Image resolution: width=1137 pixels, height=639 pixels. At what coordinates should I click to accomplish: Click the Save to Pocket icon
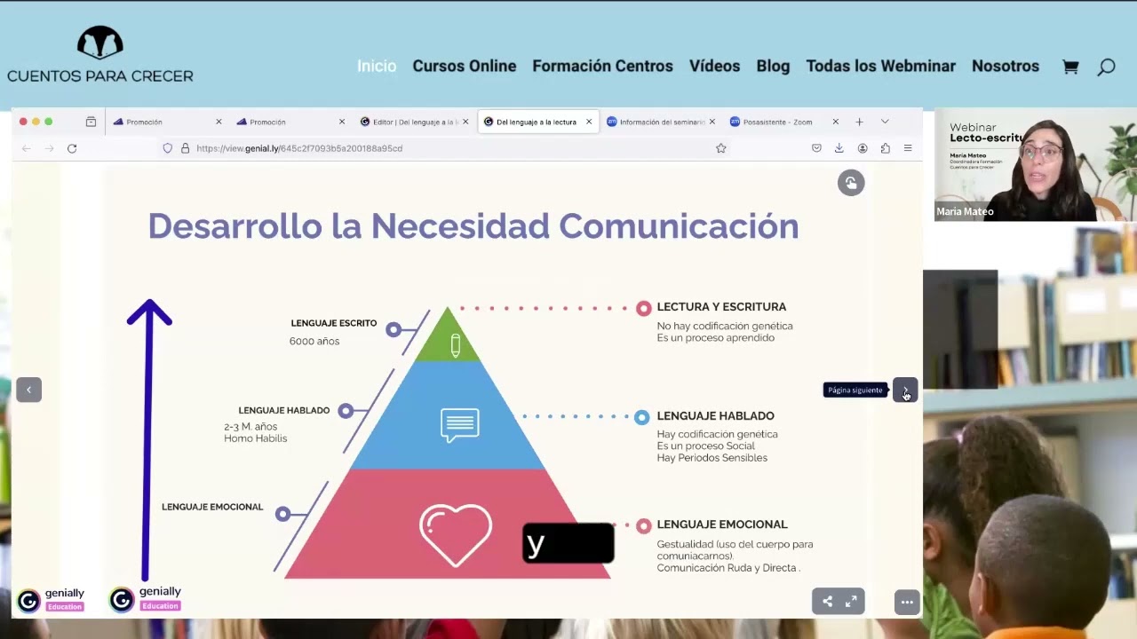pos(816,148)
